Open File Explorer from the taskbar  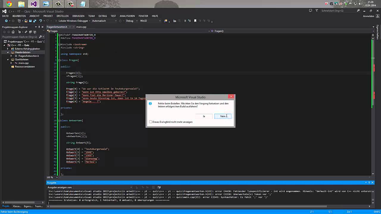pos(21,4)
